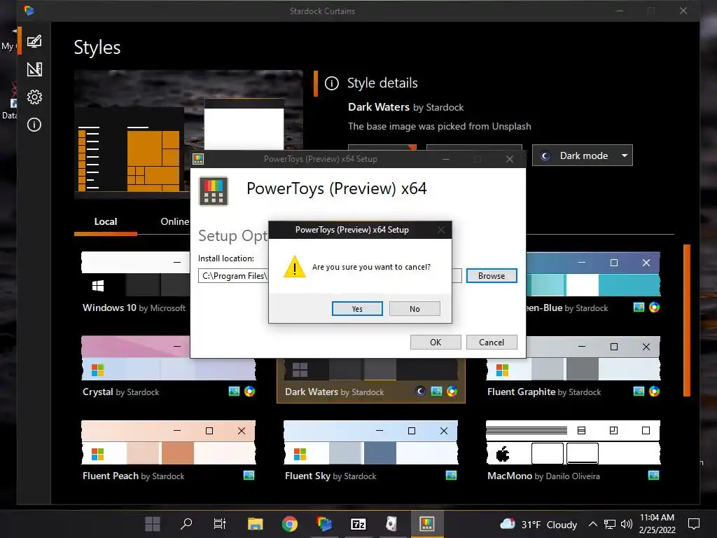Open Stardock Curtains taskbar icon
717x538 pixels.
323,524
